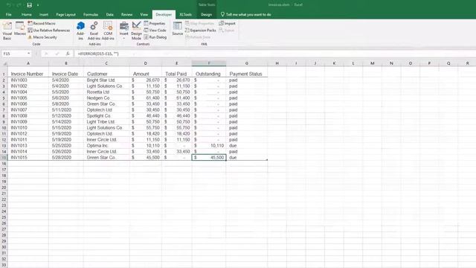The image size is (476, 268).
Task: Select the Total Paid header cell
Action: point(177,74)
